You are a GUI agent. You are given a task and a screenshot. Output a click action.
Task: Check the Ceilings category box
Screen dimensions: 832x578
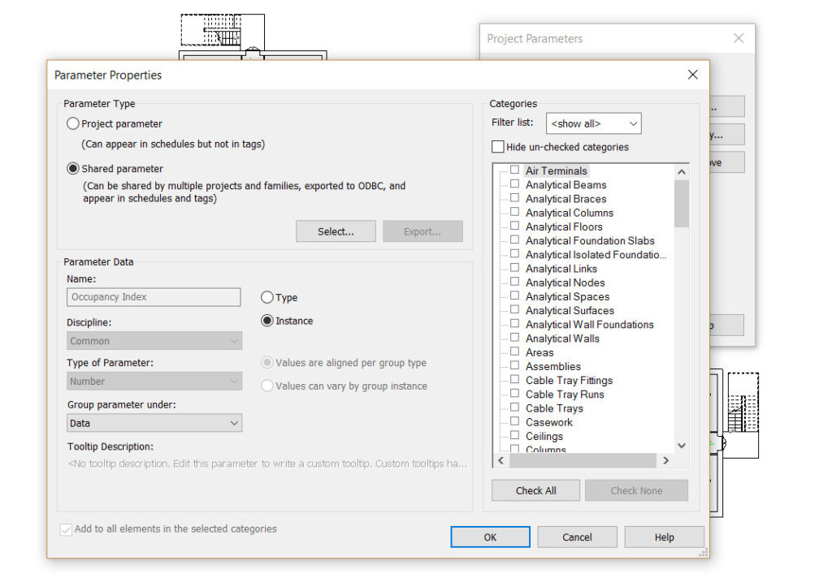click(x=514, y=435)
